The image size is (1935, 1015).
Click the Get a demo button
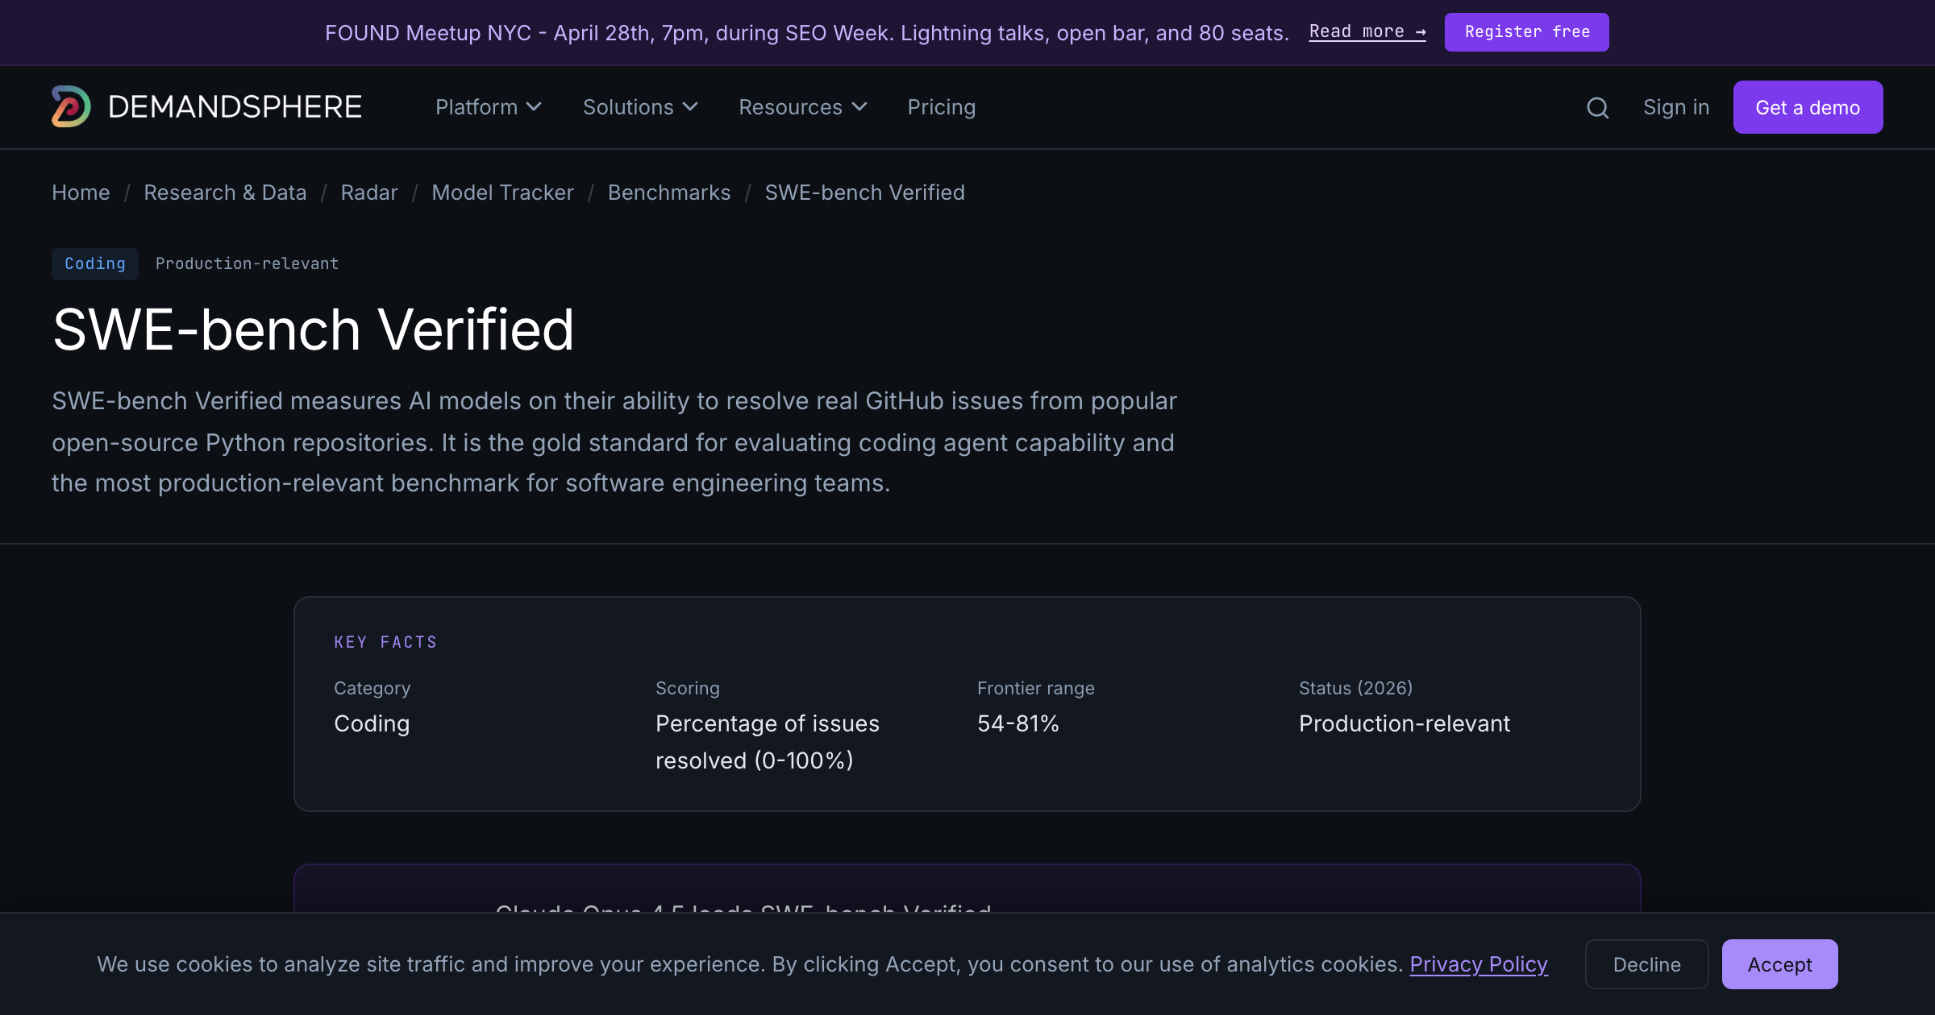coord(1808,107)
